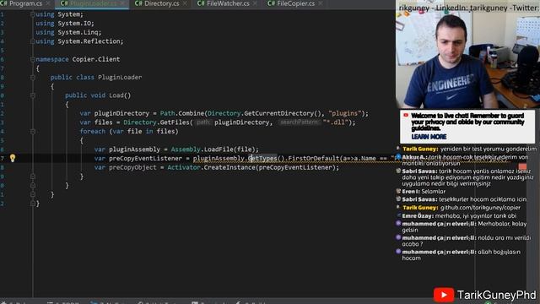Close the Program.cs tab

point(48,3)
